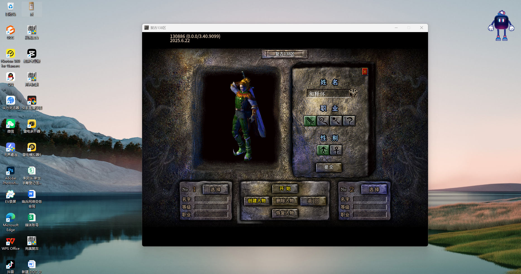
Task: Select male gender symbol
Action: (x=323, y=150)
